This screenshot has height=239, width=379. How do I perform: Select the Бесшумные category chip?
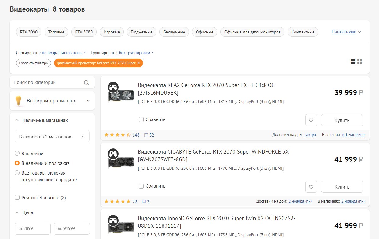pos(174,32)
